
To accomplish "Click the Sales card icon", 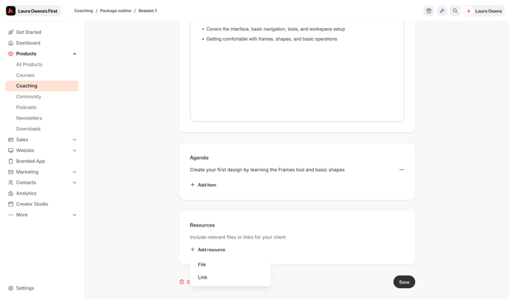I will 11,139.
